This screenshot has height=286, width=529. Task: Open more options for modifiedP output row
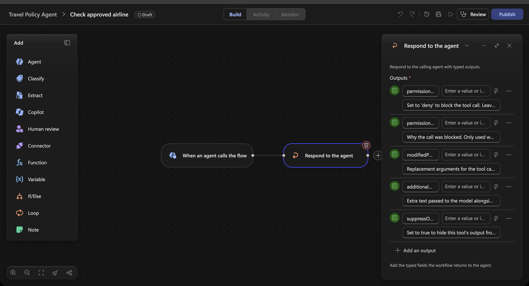point(509,155)
